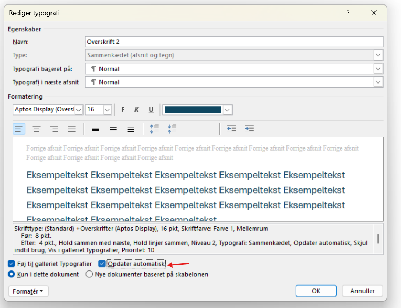The image size is (401, 308).
Task: Select Nye dokumenter baseret på skabelonen
Action: (89, 274)
